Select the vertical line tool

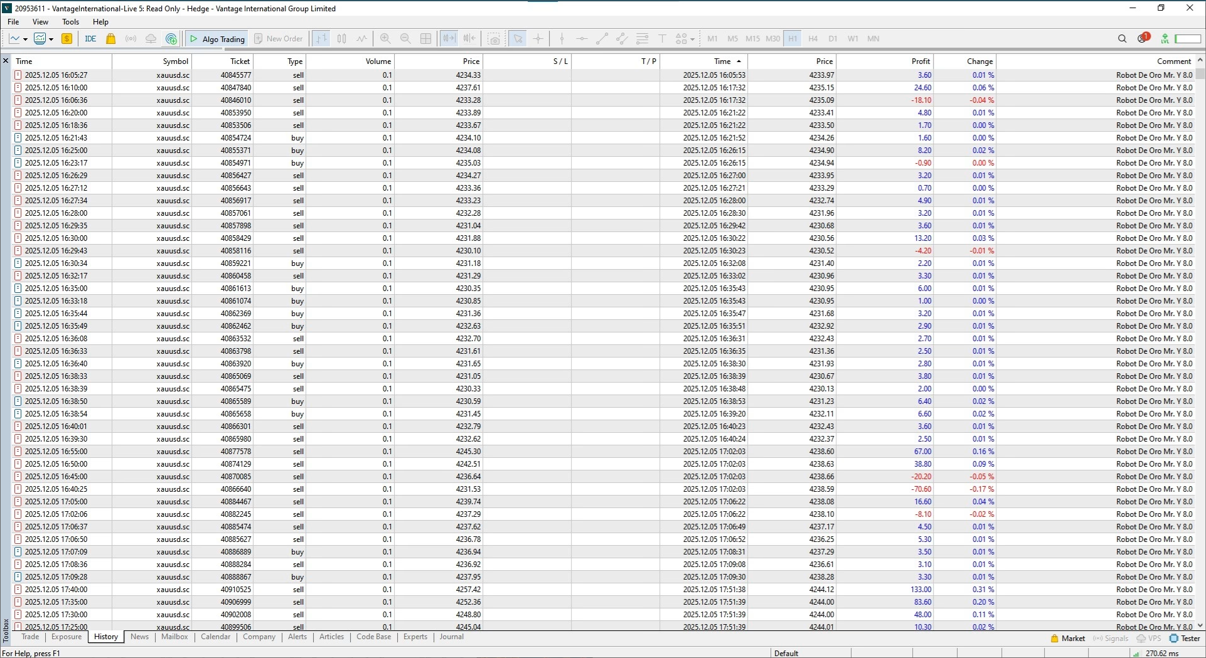(562, 39)
